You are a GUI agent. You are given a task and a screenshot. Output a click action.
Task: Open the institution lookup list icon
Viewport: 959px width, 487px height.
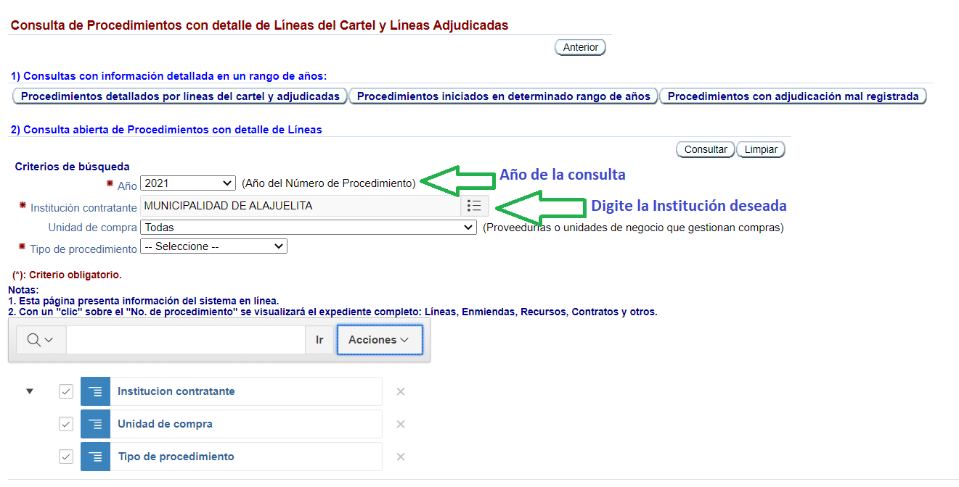(475, 205)
